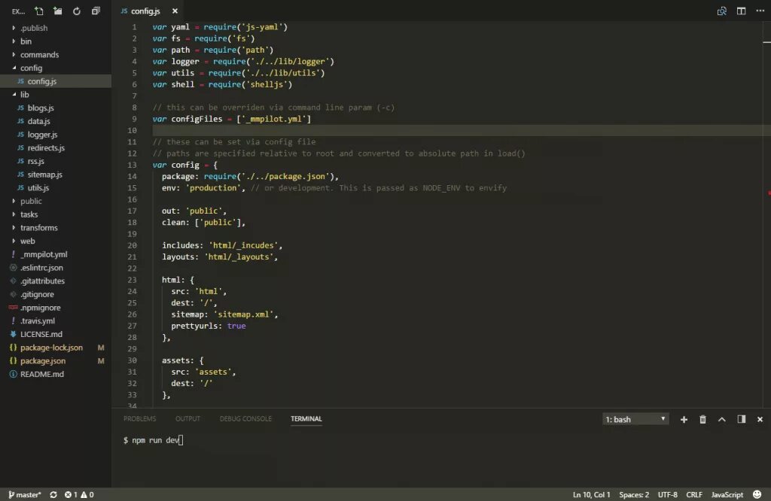The image size is (771, 501).
Task: Open .gitattributes file
Action: (x=56, y=281)
